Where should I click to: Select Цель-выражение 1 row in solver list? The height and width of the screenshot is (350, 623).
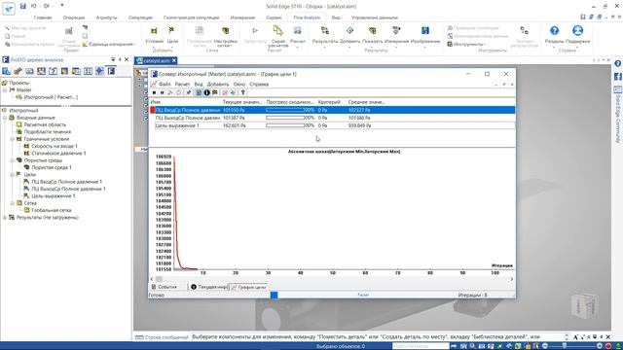point(332,125)
